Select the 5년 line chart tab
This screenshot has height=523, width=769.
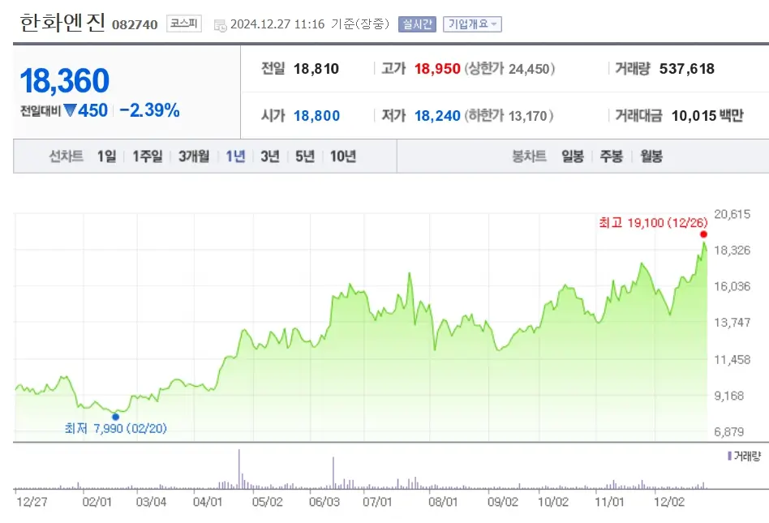coord(304,156)
